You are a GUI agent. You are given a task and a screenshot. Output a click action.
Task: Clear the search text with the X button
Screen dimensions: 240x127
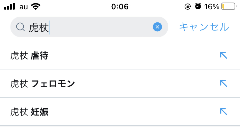tap(157, 27)
